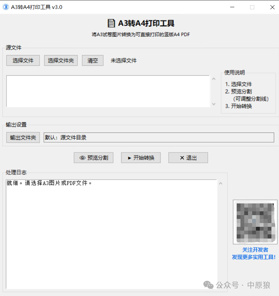This screenshot has width=279, height=296.
Task: Click the source file list scroll-up arrow
Action: pos(214,79)
